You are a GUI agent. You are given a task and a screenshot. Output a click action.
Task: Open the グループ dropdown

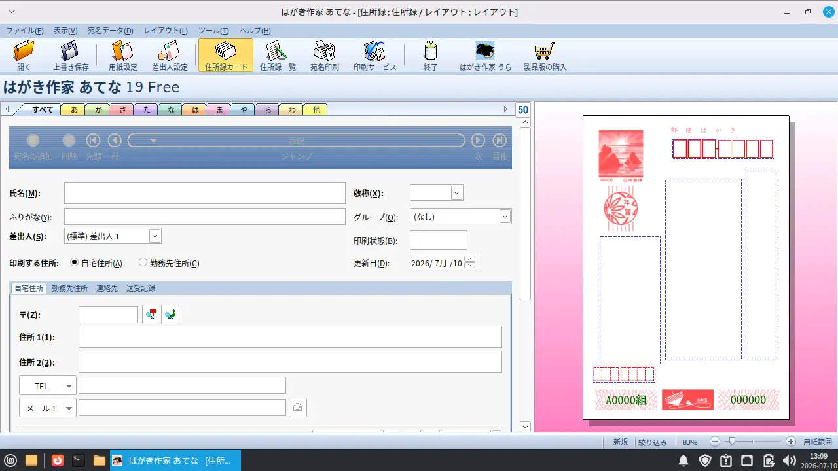pyautogui.click(x=505, y=216)
